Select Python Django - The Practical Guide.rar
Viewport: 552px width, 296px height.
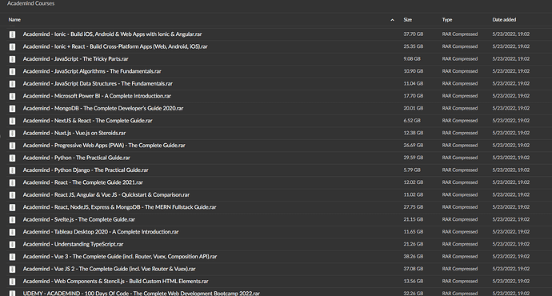[x=86, y=170]
